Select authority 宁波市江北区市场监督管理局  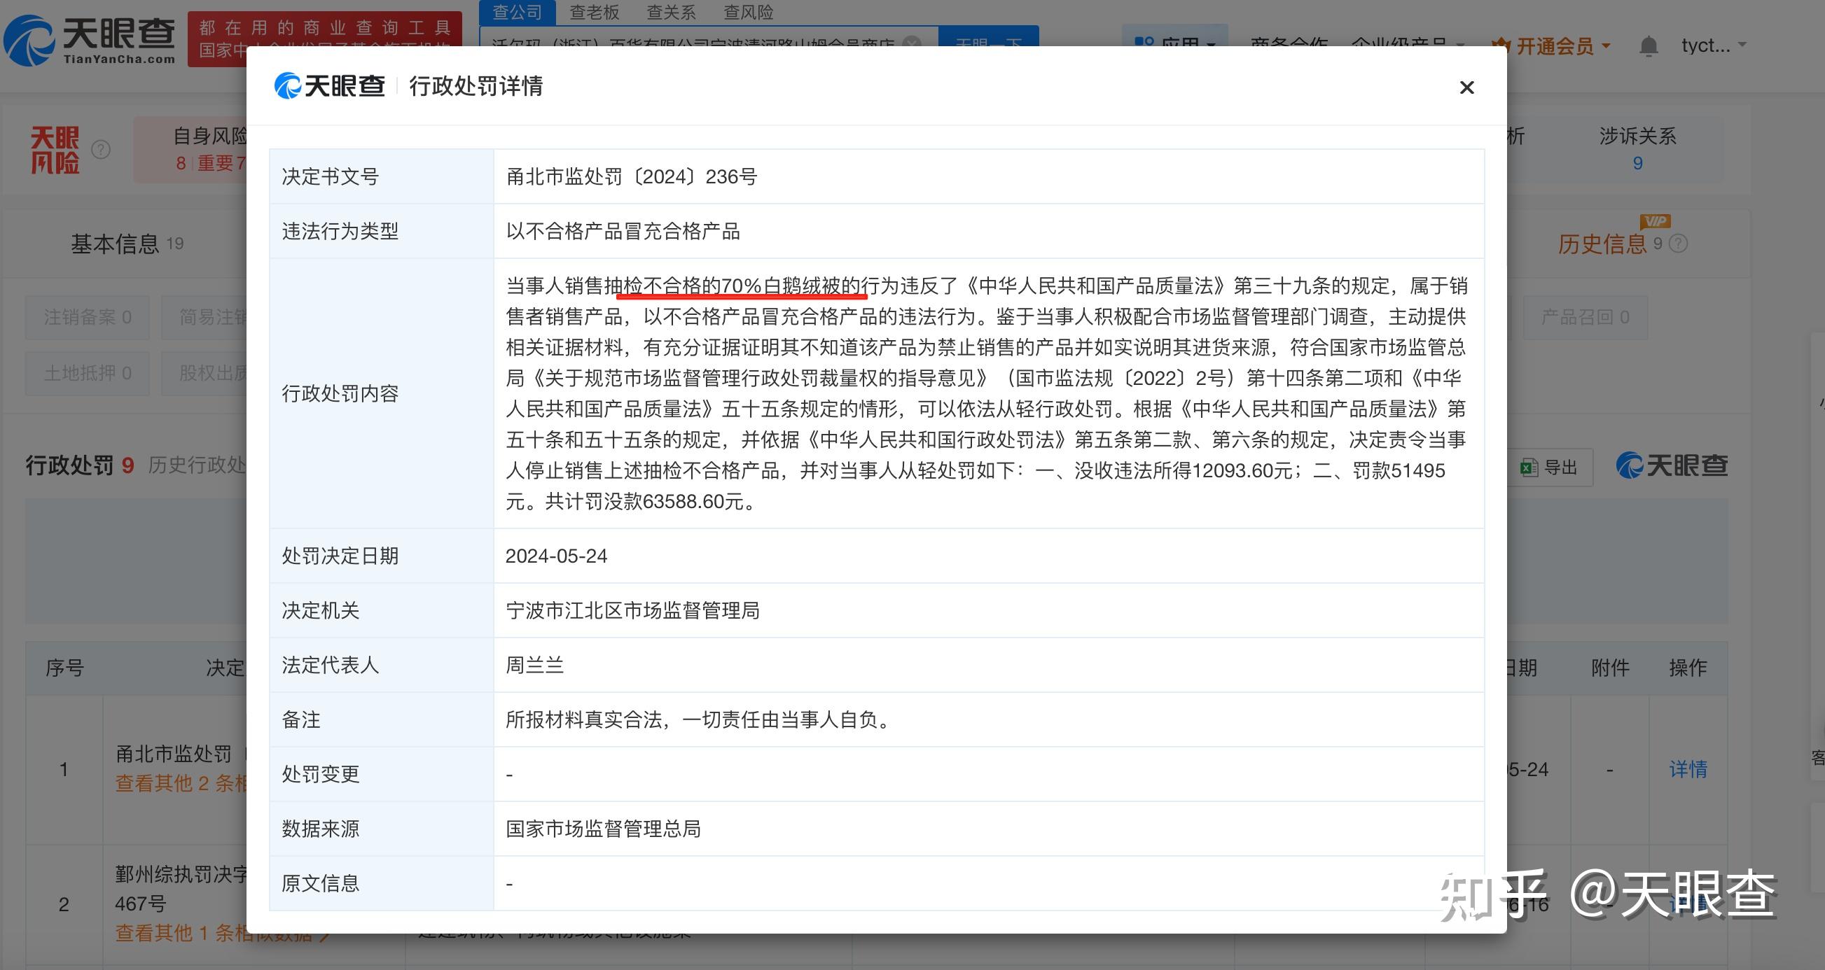[632, 610]
